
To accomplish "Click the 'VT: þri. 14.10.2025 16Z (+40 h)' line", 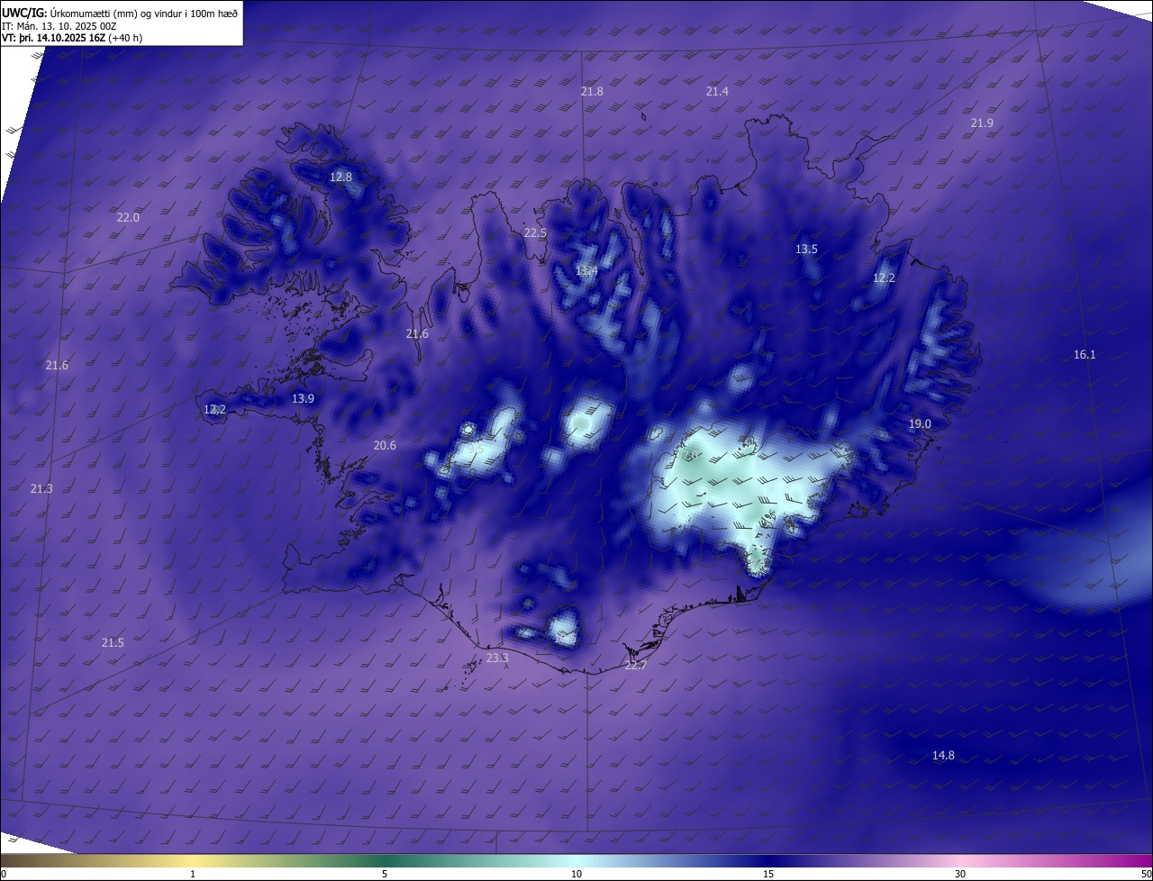I will point(72,38).
